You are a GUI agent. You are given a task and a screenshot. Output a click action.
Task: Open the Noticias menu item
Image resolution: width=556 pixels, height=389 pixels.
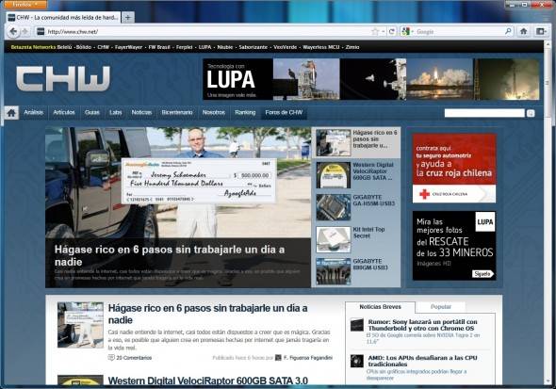[141, 112]
